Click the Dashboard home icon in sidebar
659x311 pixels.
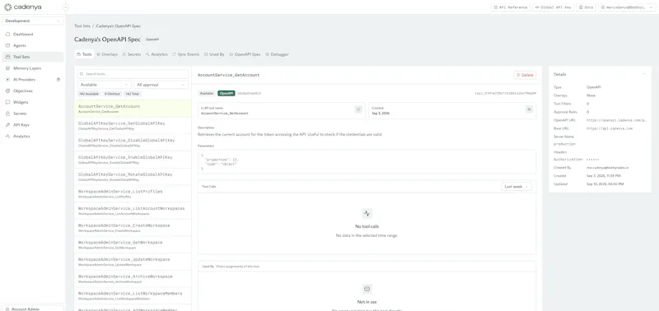coord(7,34)
